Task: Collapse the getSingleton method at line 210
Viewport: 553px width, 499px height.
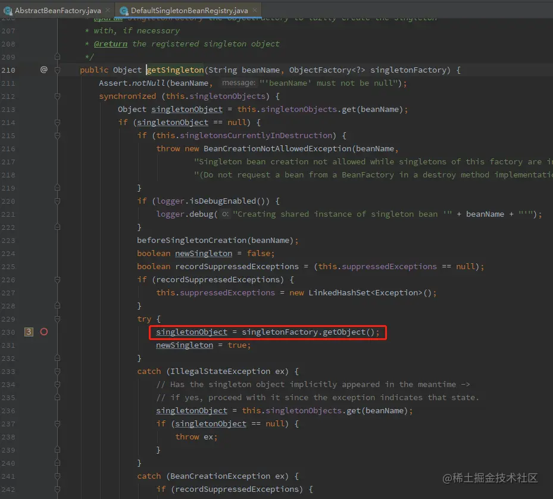Action: click(58, 70)
